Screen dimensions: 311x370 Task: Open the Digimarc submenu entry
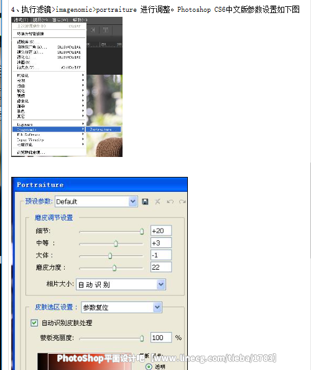point(49,124)
